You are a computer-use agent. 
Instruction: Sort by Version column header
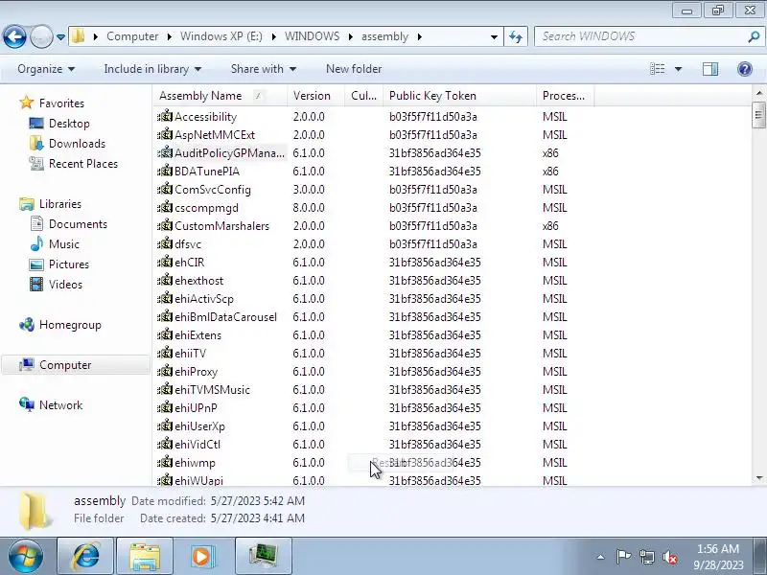tap(316, 96)
